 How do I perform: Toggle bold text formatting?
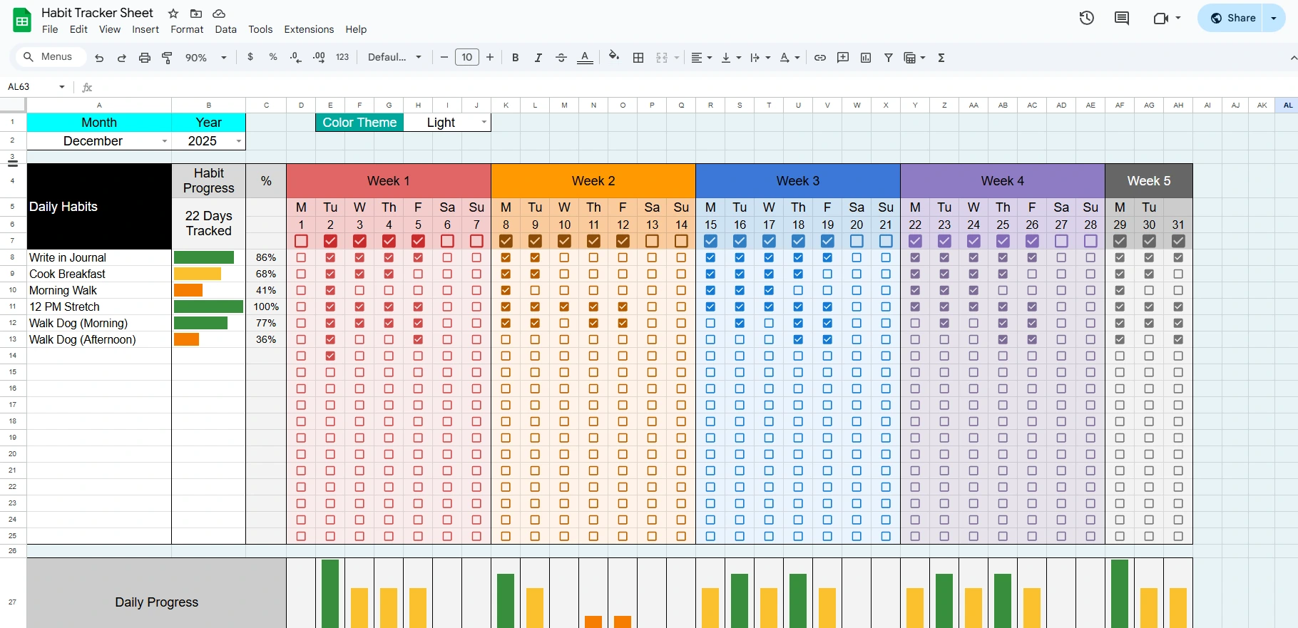pyautogui.click(x=515, y=58)
